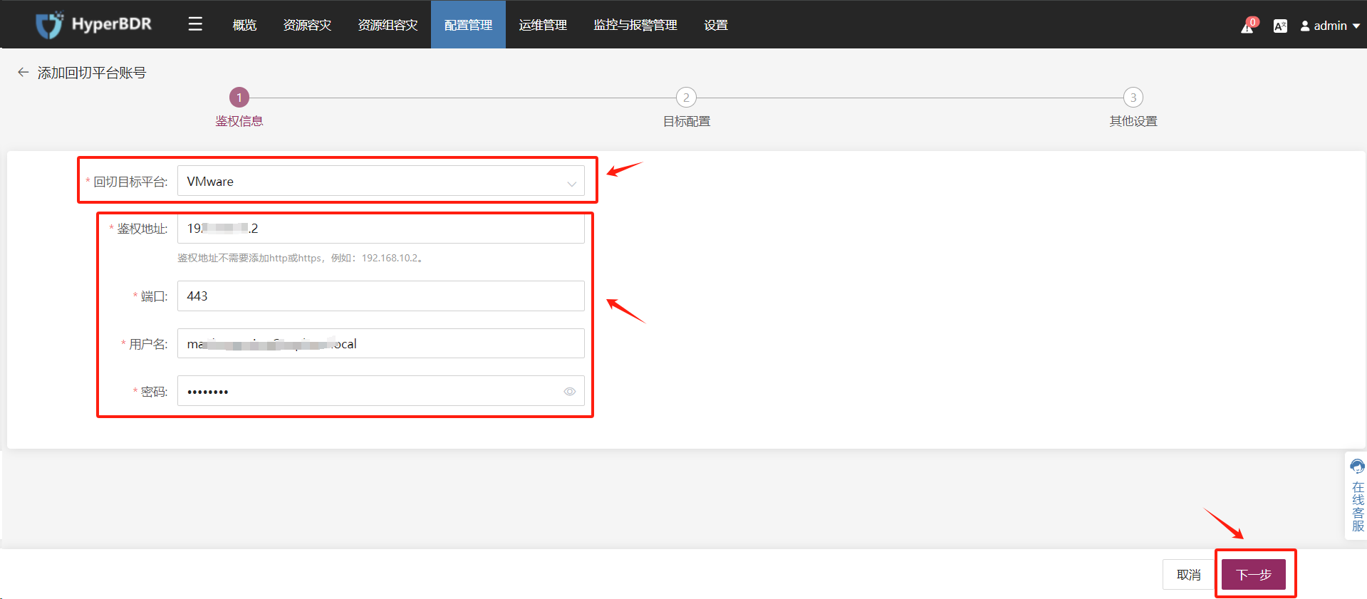Click the HyperBDR logo
The width and height of the screenshot is (1367, 599).
coord(93,24)
